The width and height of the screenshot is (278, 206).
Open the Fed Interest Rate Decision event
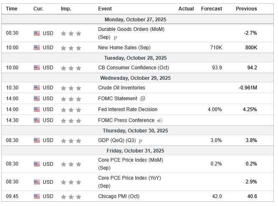128,109
